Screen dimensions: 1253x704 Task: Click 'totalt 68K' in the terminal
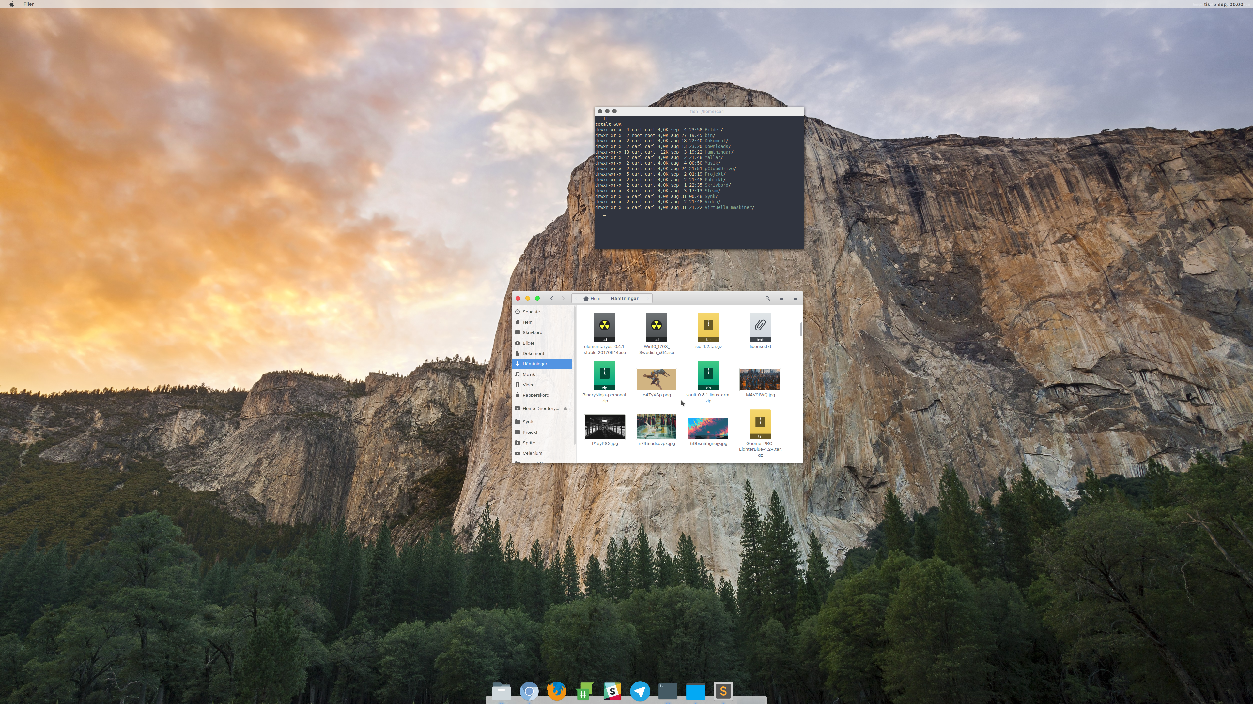[x=608, y=125]
